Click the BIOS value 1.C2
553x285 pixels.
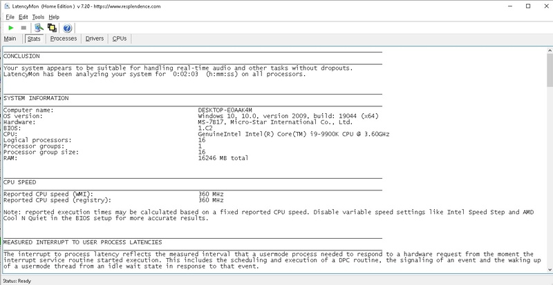(205, 128)
